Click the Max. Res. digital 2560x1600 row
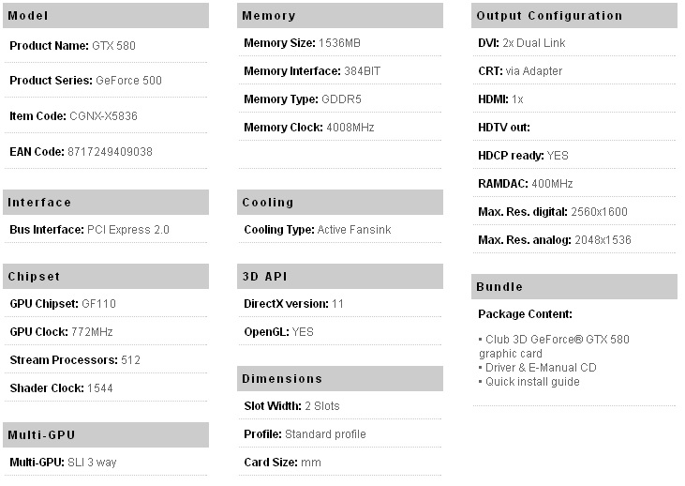Screen dimensions: 685x486 pyautogui.click(x=553, y=211)
